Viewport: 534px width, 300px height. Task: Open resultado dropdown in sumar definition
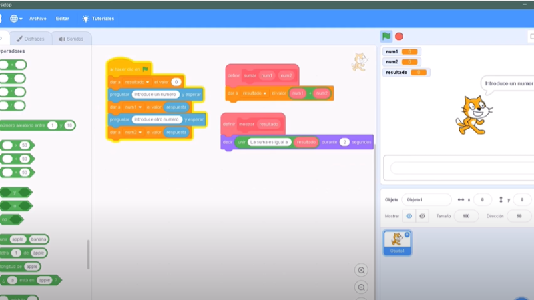coord(254,93)
